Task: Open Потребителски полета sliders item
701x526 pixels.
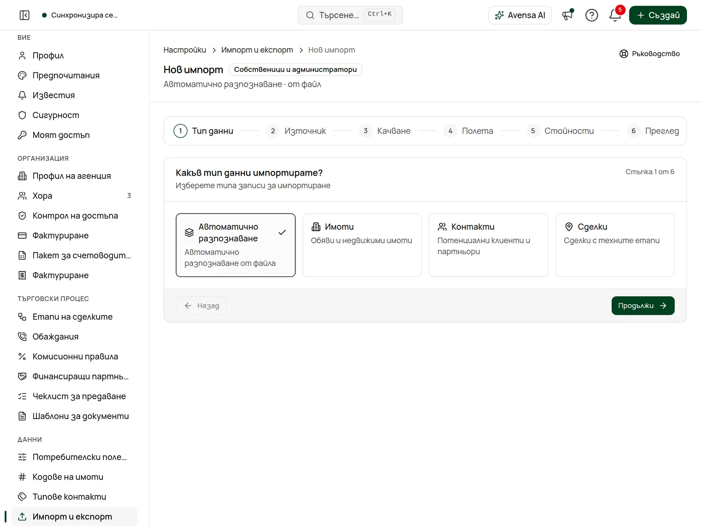Action: (x=74, y=457)
